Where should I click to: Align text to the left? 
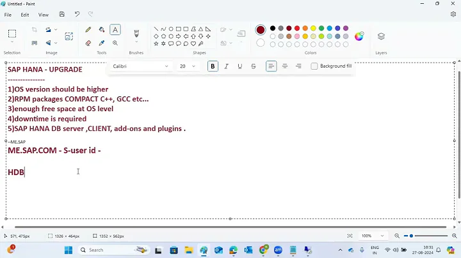tap(271, 66)
